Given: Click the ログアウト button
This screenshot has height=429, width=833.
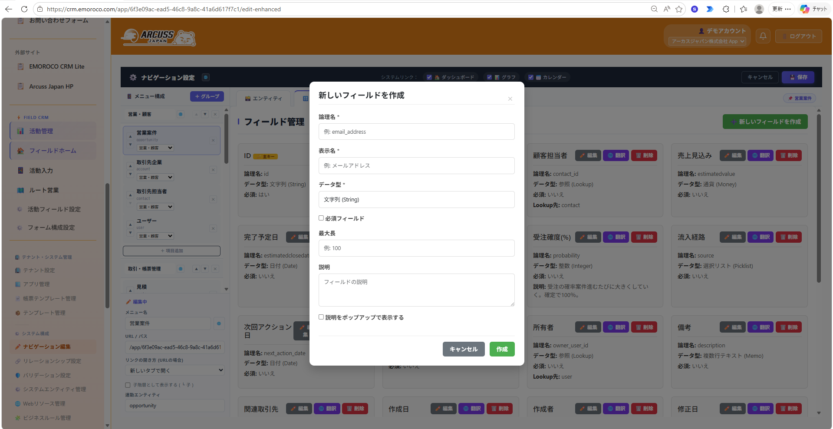Looking at the screenshot, I should [799, 36].
